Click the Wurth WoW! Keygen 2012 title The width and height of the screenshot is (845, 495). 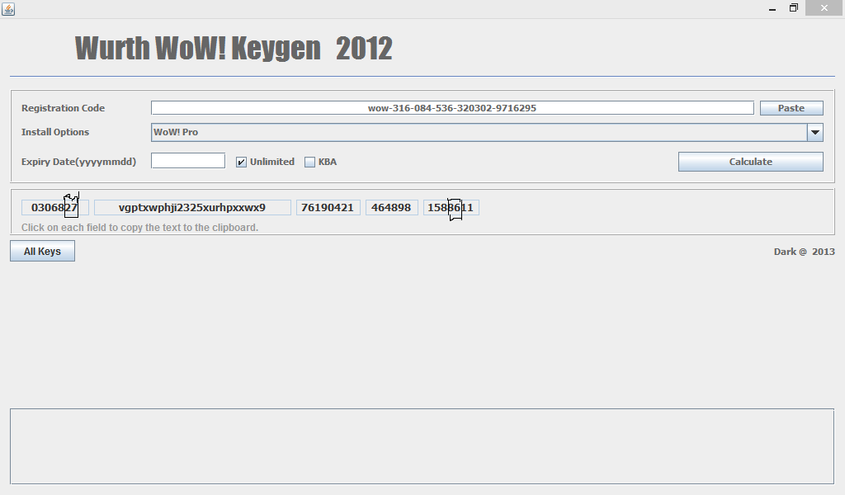tap(234, 48)
